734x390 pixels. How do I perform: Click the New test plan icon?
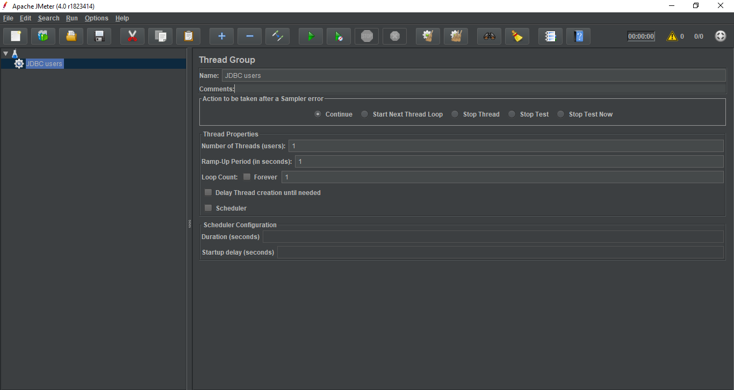point(16,37)
